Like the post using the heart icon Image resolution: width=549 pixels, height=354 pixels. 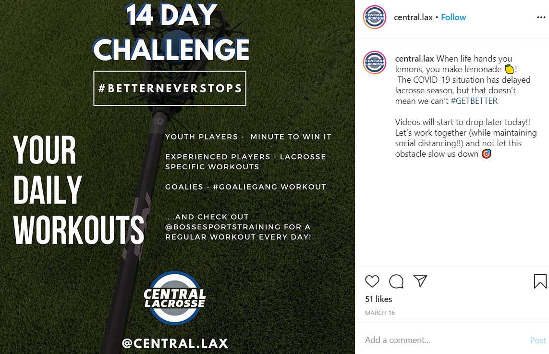pyautogui.click(x=372, y=282)
